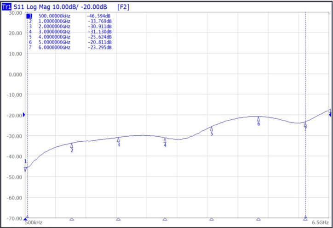Viewport: 333px width, 228px height.
Task: Click marker 1 triangle at trace start
Action: click(x=25, y=169)
